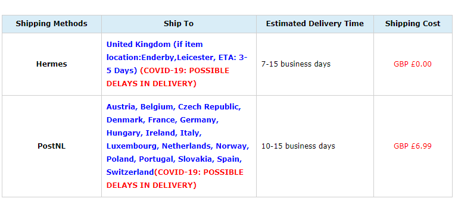Click the Austria, Belgium, Czech Republic line

(x=173, y=107)
